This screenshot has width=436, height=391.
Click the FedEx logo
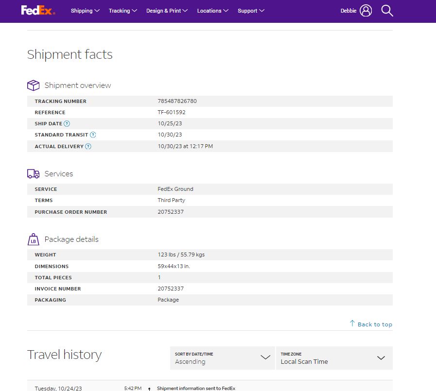38,11
